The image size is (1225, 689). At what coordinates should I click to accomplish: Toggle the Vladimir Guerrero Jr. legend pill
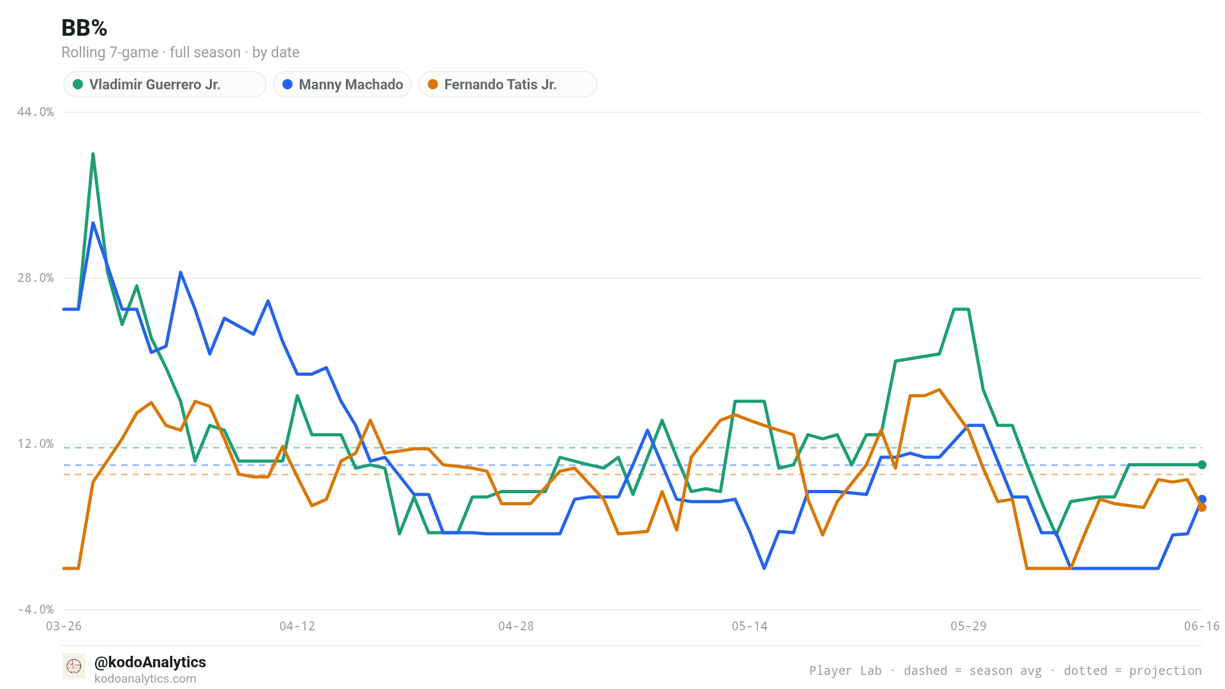pyautogui.click(x=165, y=84)
